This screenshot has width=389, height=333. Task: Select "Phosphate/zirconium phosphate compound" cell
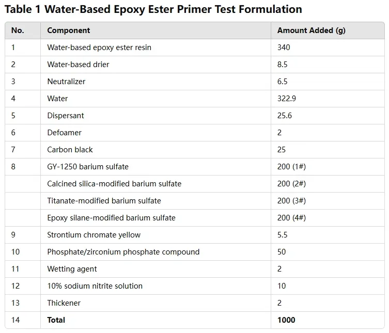[x=123, y=252]
